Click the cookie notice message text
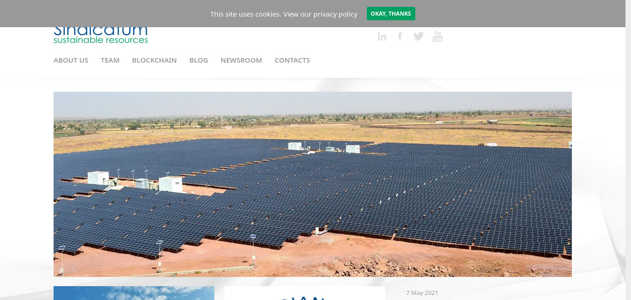 (x=284, y=14)
